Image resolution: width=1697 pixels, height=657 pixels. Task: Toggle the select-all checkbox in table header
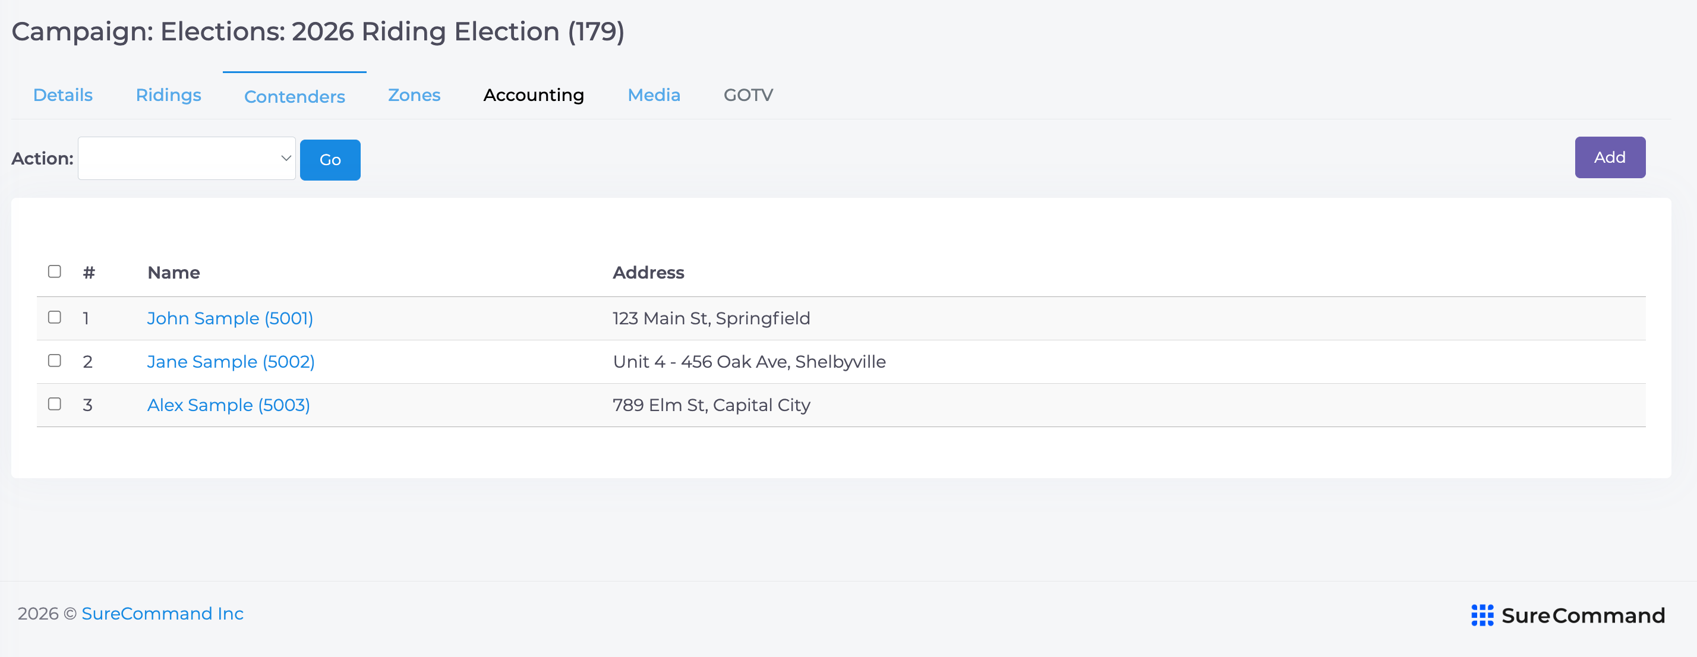pos(55,271)
